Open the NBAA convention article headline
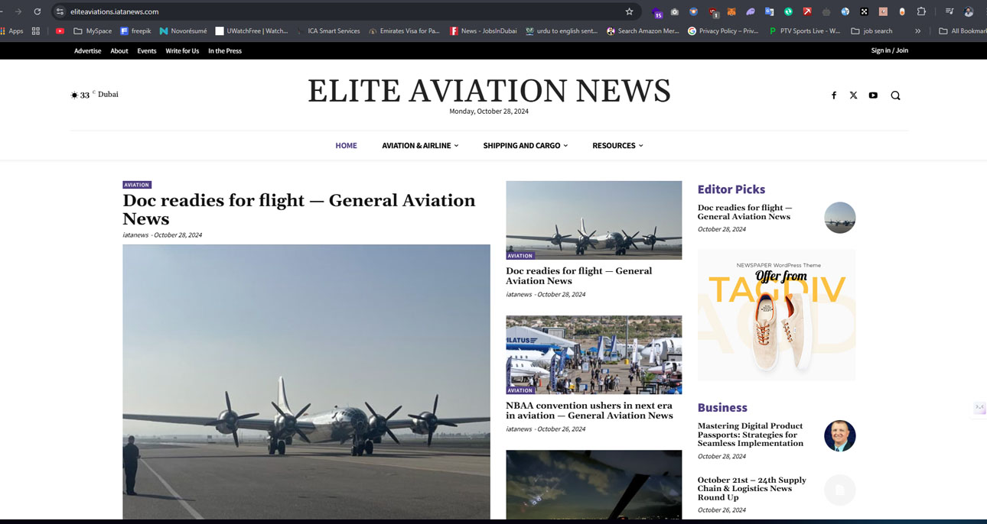Viewport: 987px width, 524px height. [588, 410]
